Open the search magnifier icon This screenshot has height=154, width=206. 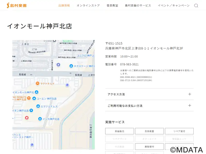click(x=196, y=6)
